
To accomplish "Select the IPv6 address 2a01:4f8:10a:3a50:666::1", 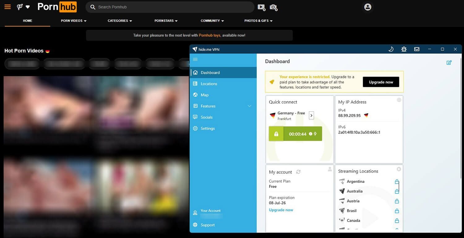I will point(359,132).
